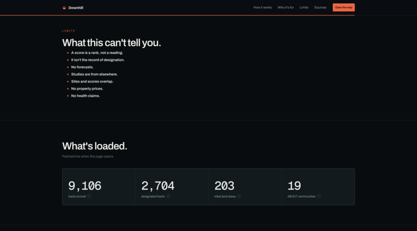Viewport: 417px width, 231px height.
Task: Select the Limits nav link
Action: click(304, 7)
